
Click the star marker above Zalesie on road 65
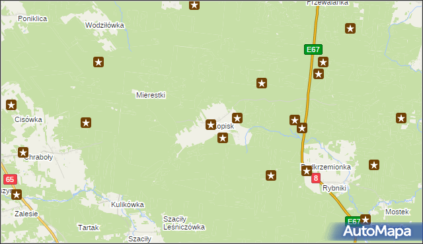[x=17, y=195]
